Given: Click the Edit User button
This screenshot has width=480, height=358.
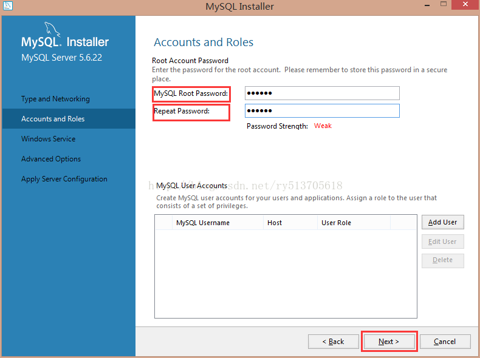Looking at the screenshot, I should click(x=442, y=241).
